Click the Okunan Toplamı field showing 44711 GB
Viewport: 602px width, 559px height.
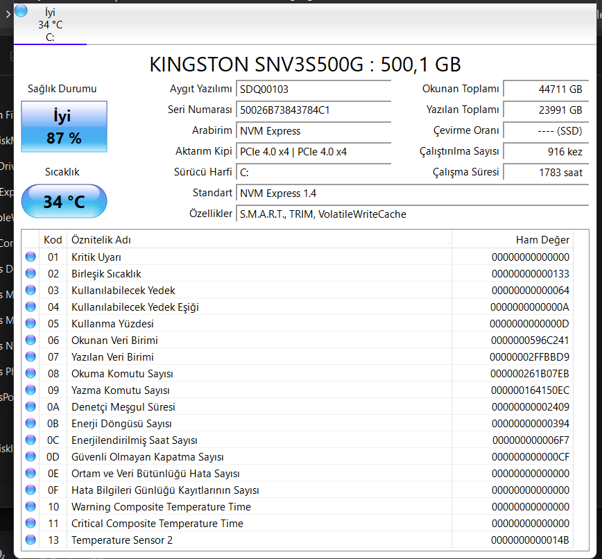pyautogui.click(x=546, y=89)
